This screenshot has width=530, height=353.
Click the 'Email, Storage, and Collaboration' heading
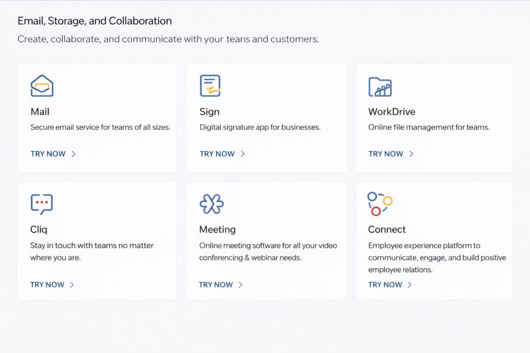click(x=95, y=21)
